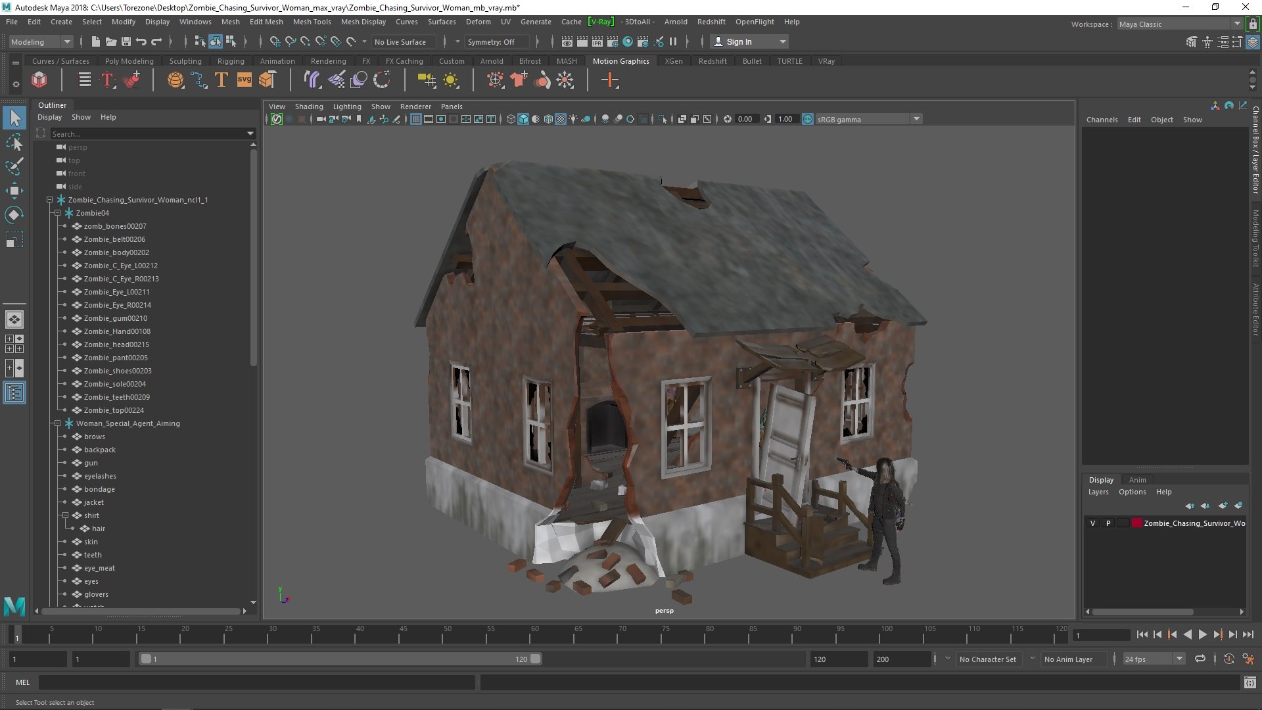This screenshot has height=710, width=1262.
Task: Toggle the layer playback P box
Action: pos(1108,523)
